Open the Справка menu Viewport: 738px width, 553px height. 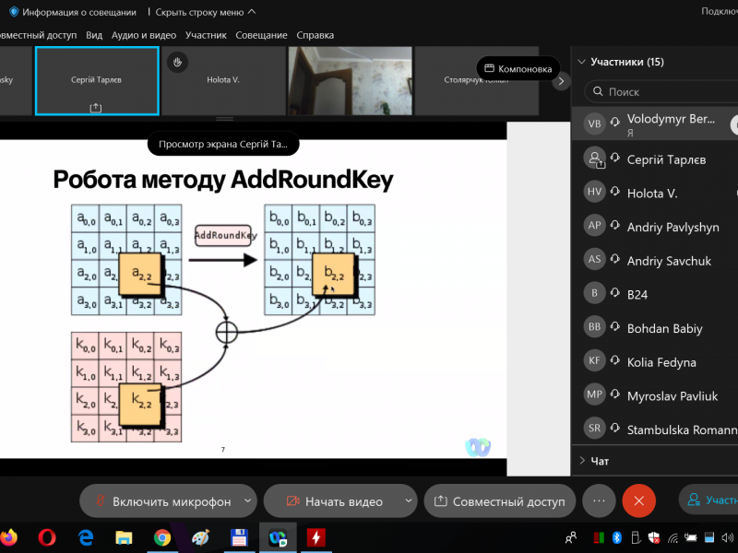(x=315, y=35)
